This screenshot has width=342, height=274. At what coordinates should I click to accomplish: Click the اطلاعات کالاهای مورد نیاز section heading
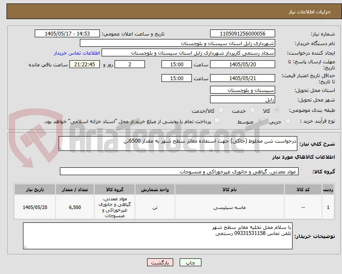[x=303, y=157]
